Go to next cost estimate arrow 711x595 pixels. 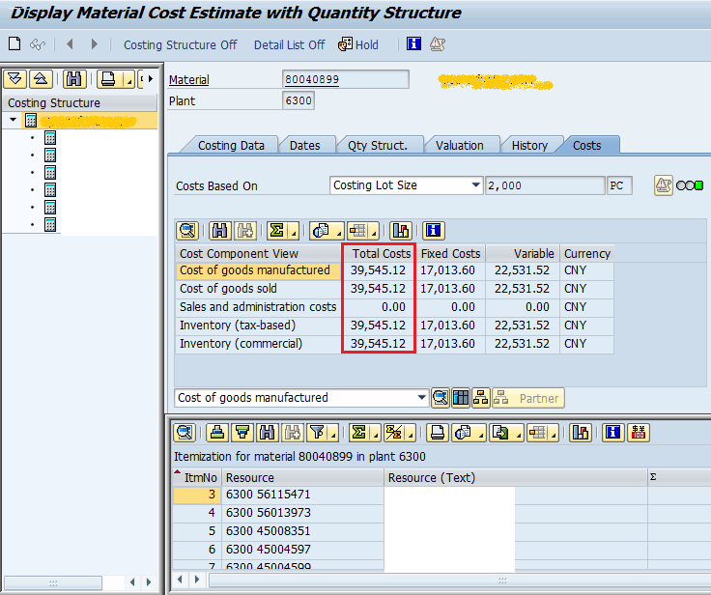95,44
